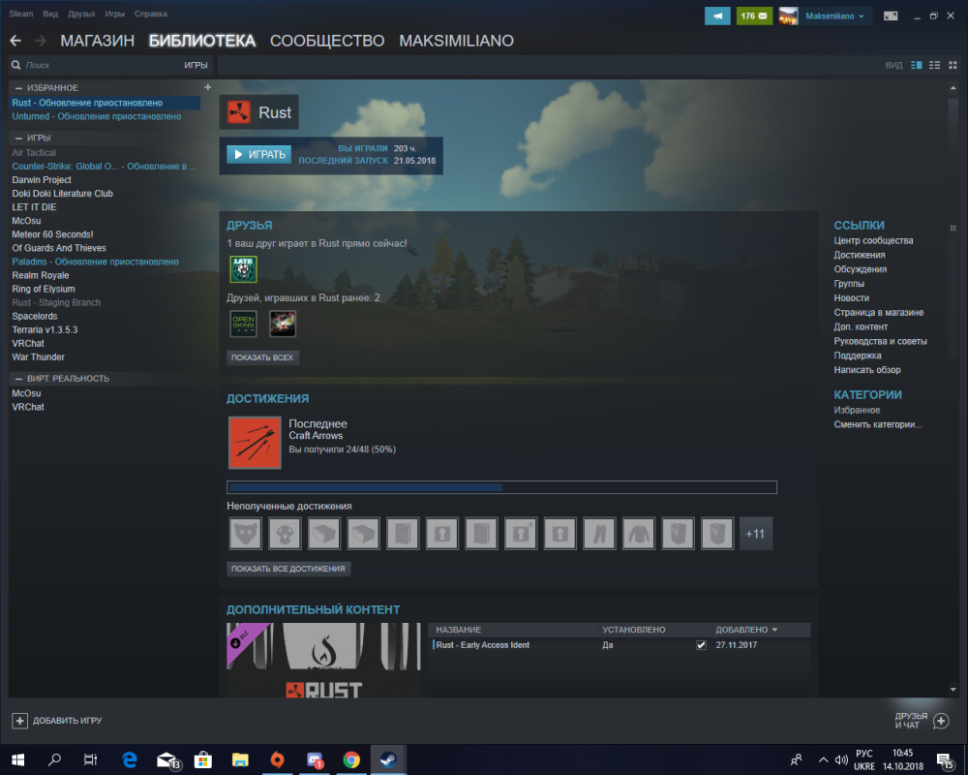Select Realm Royale in the games list
This screenshot has width=968, height=775.
coord(40,275)
